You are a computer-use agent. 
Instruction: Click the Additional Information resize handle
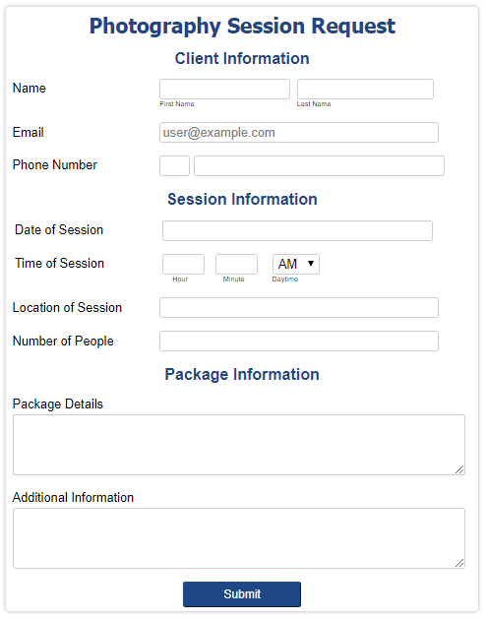[x=459, y=563]
